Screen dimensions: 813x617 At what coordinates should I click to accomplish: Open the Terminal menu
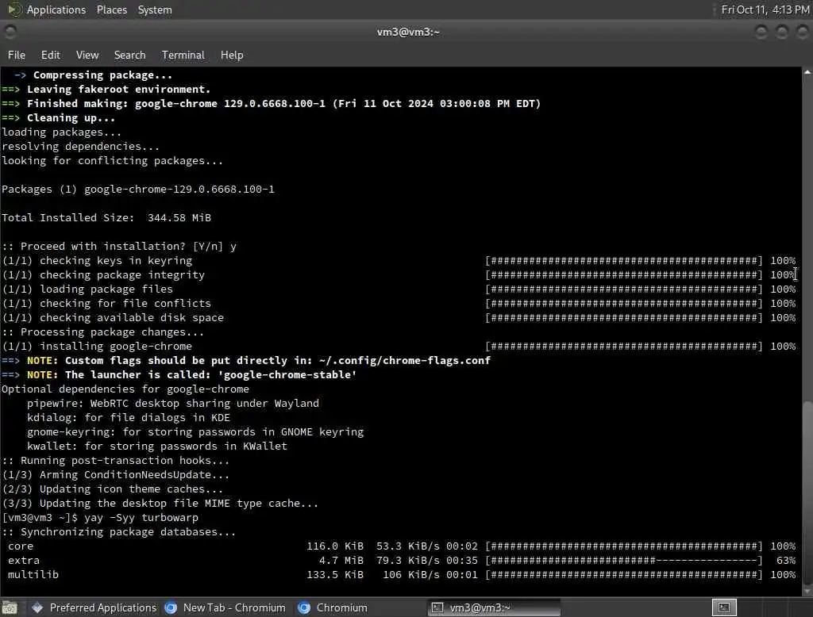183,55
